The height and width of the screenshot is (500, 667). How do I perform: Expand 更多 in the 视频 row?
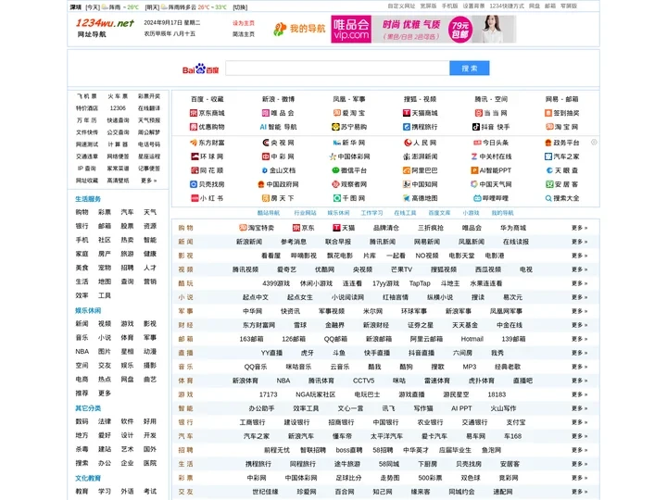point(579,269)
